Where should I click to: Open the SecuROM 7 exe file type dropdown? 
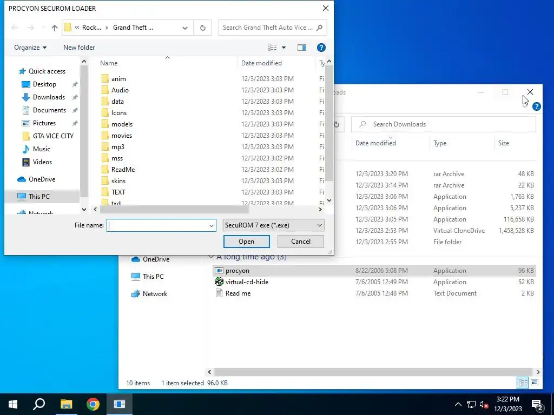click(273, 225)
